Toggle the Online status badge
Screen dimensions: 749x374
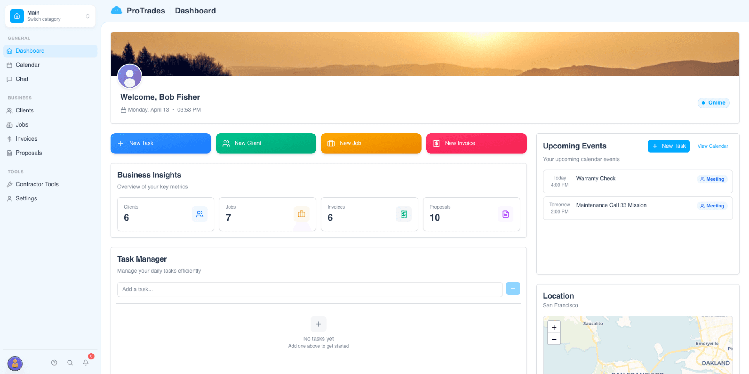[x=713, y=103]
